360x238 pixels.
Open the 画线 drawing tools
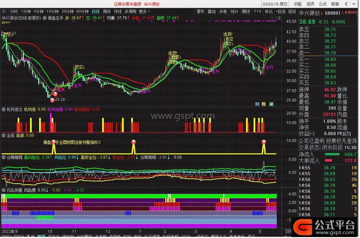coord(246,11)
